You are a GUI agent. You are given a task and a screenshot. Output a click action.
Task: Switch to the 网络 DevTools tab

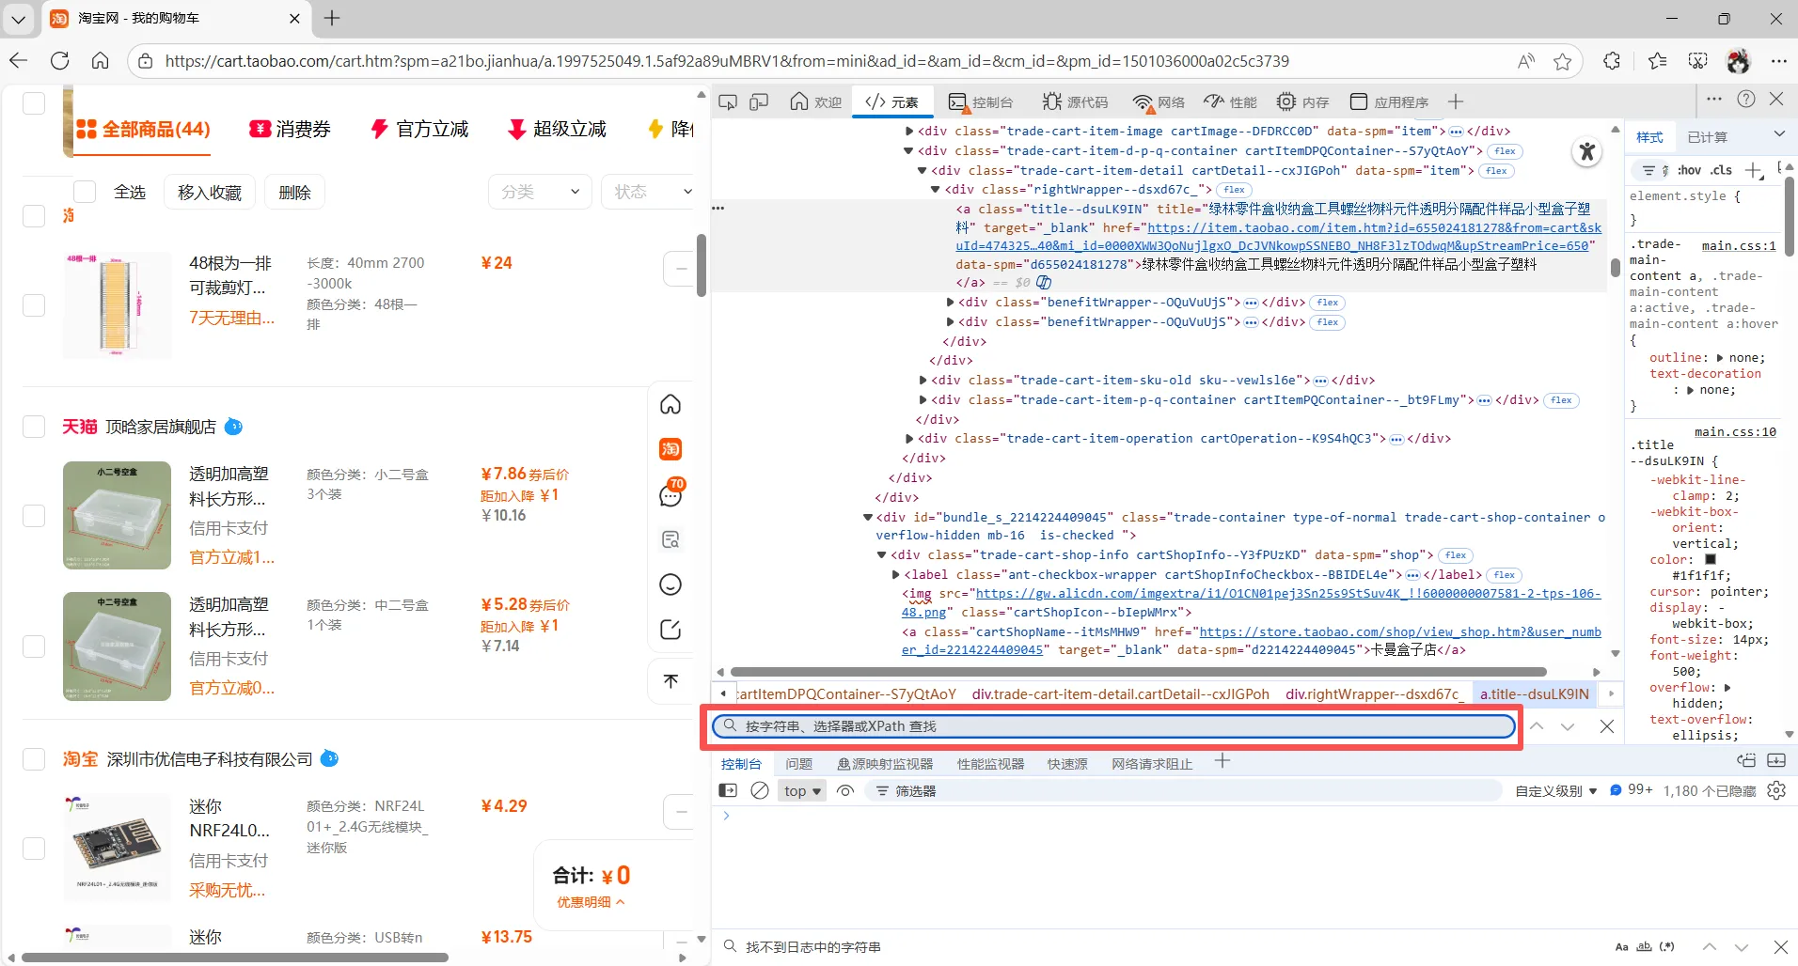coord(1159,101)
